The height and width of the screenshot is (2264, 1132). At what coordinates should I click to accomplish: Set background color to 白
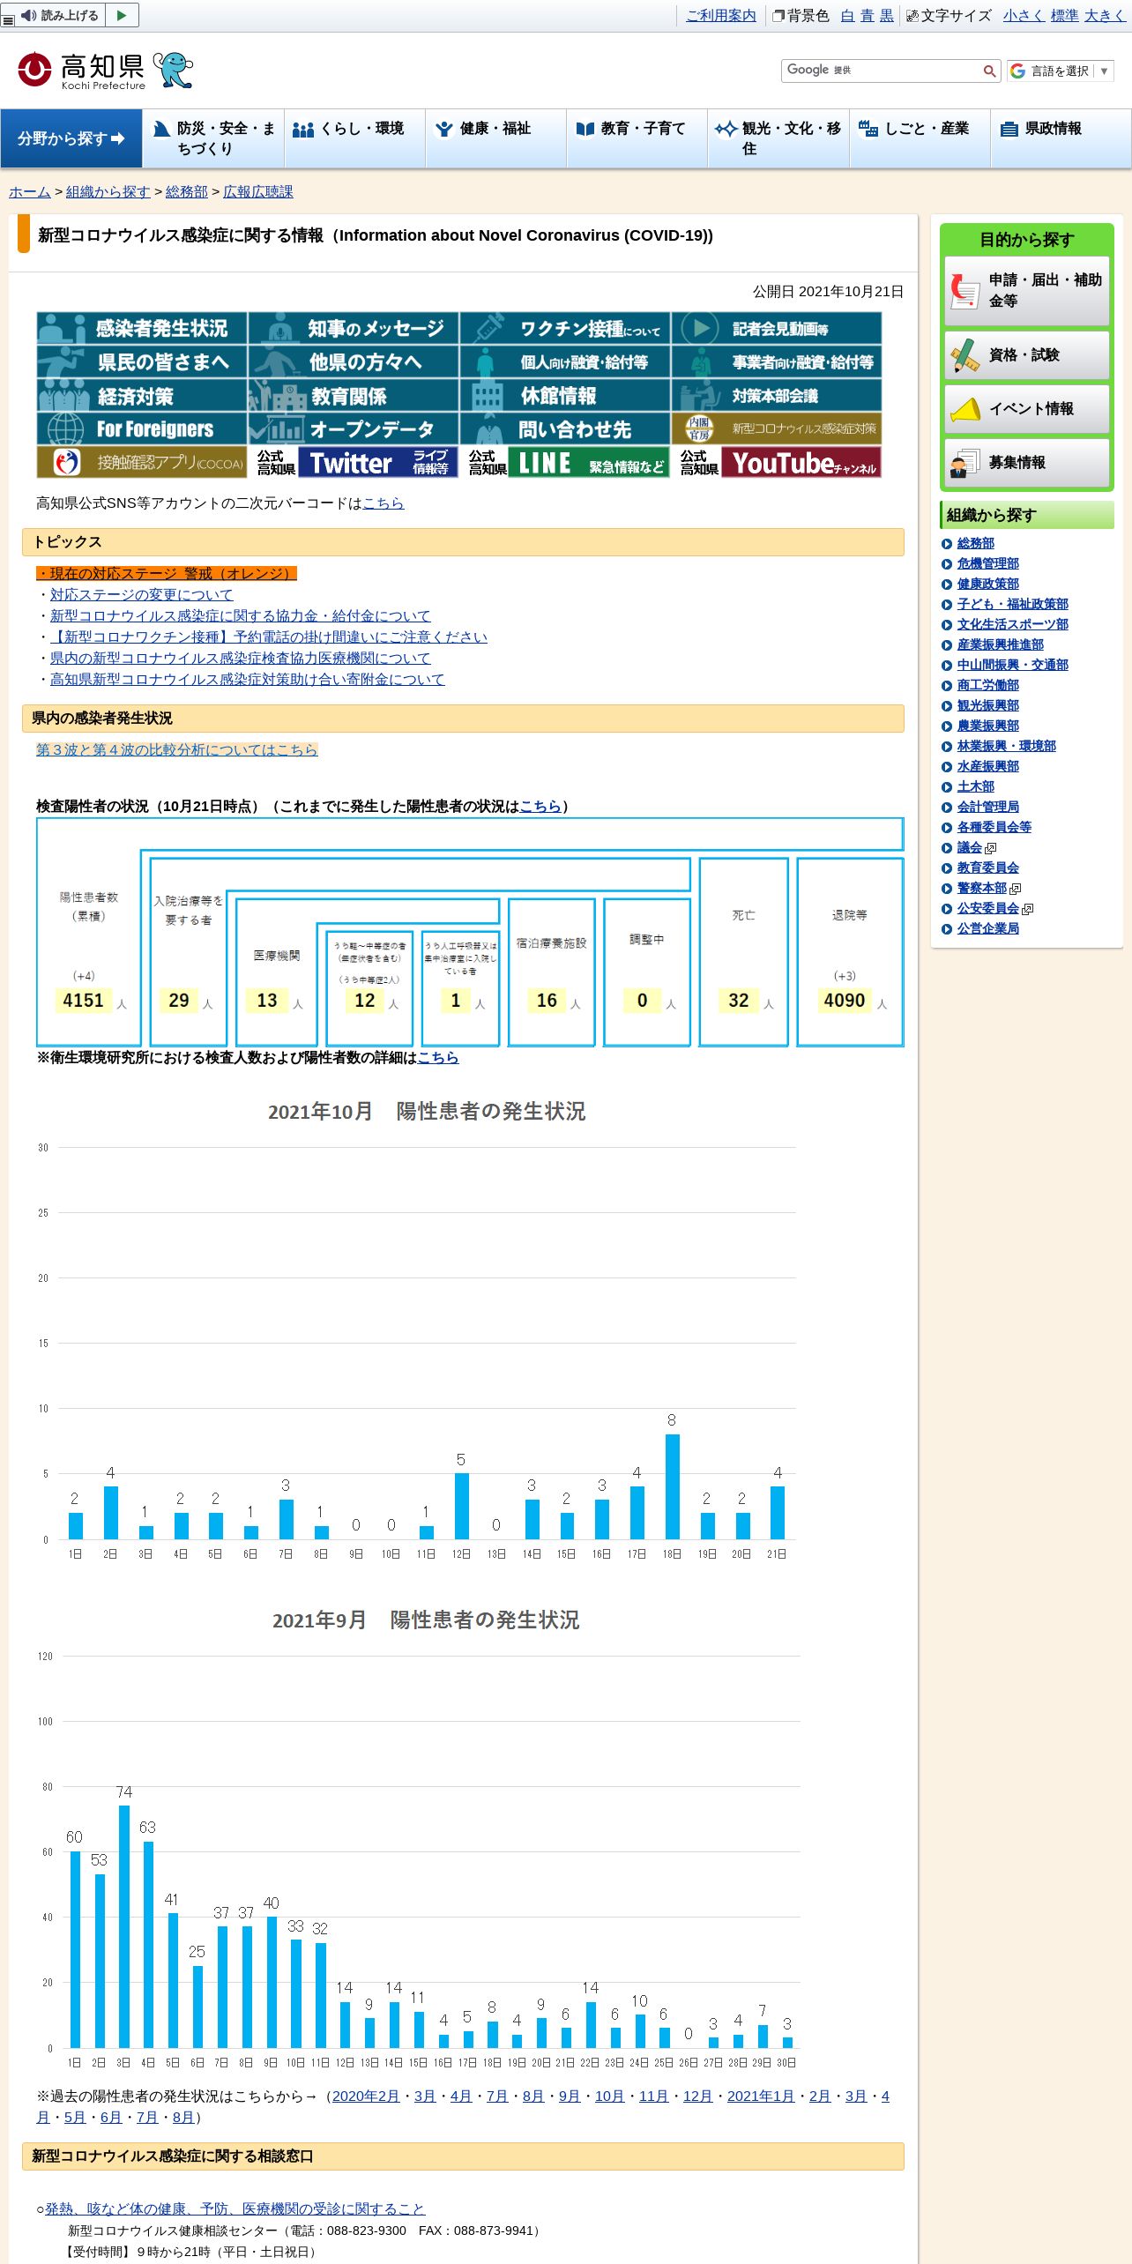[x=846, y=15]
